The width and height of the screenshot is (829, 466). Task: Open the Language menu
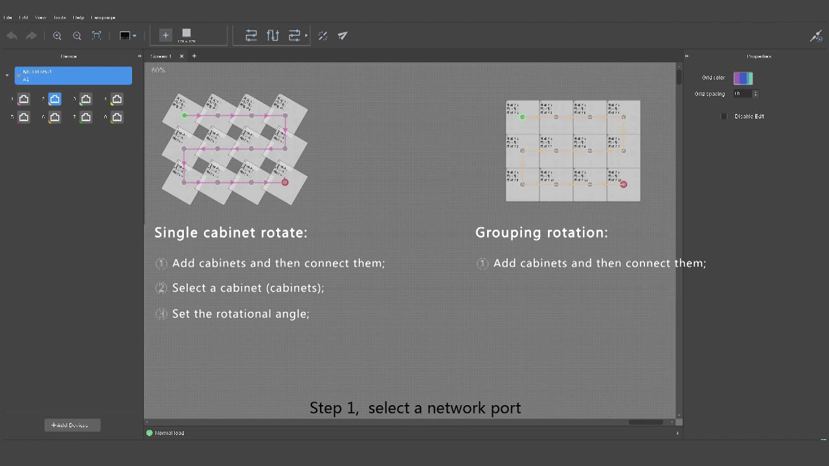click(x=103, y=17)
